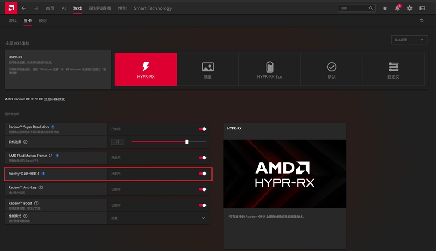
Task: Go back with the left arrow
Action: pos(23,8)
